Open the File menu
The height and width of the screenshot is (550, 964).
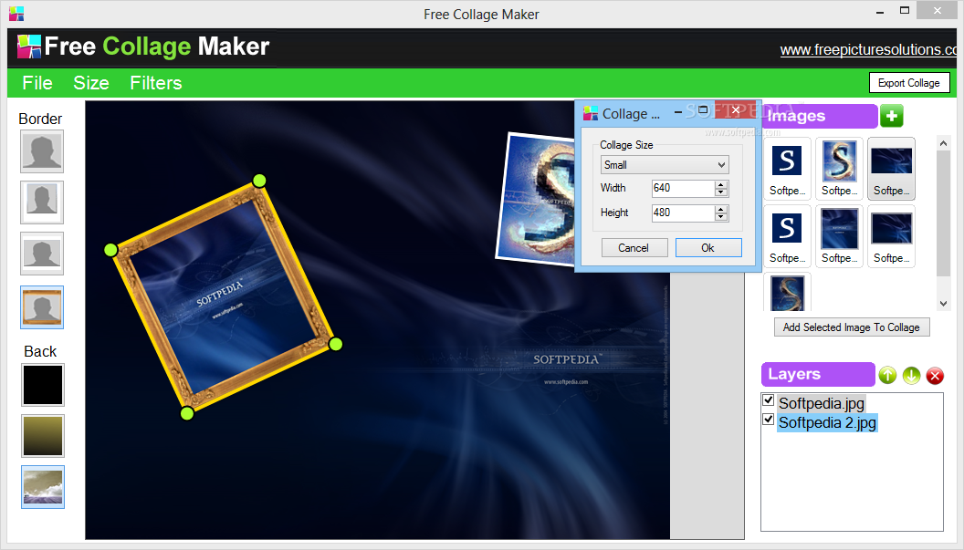click(37, 83)
